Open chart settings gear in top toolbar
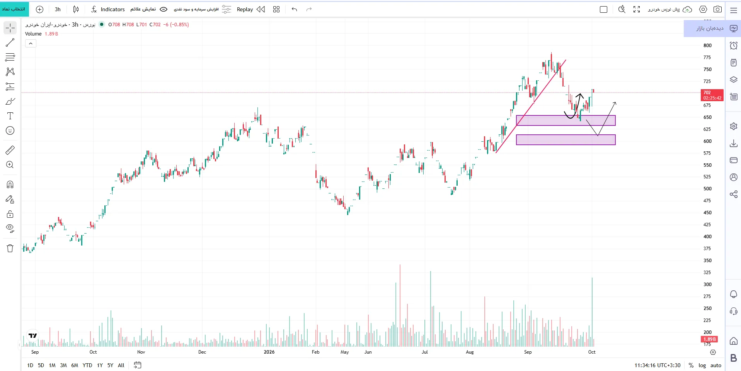 [703, 9]
